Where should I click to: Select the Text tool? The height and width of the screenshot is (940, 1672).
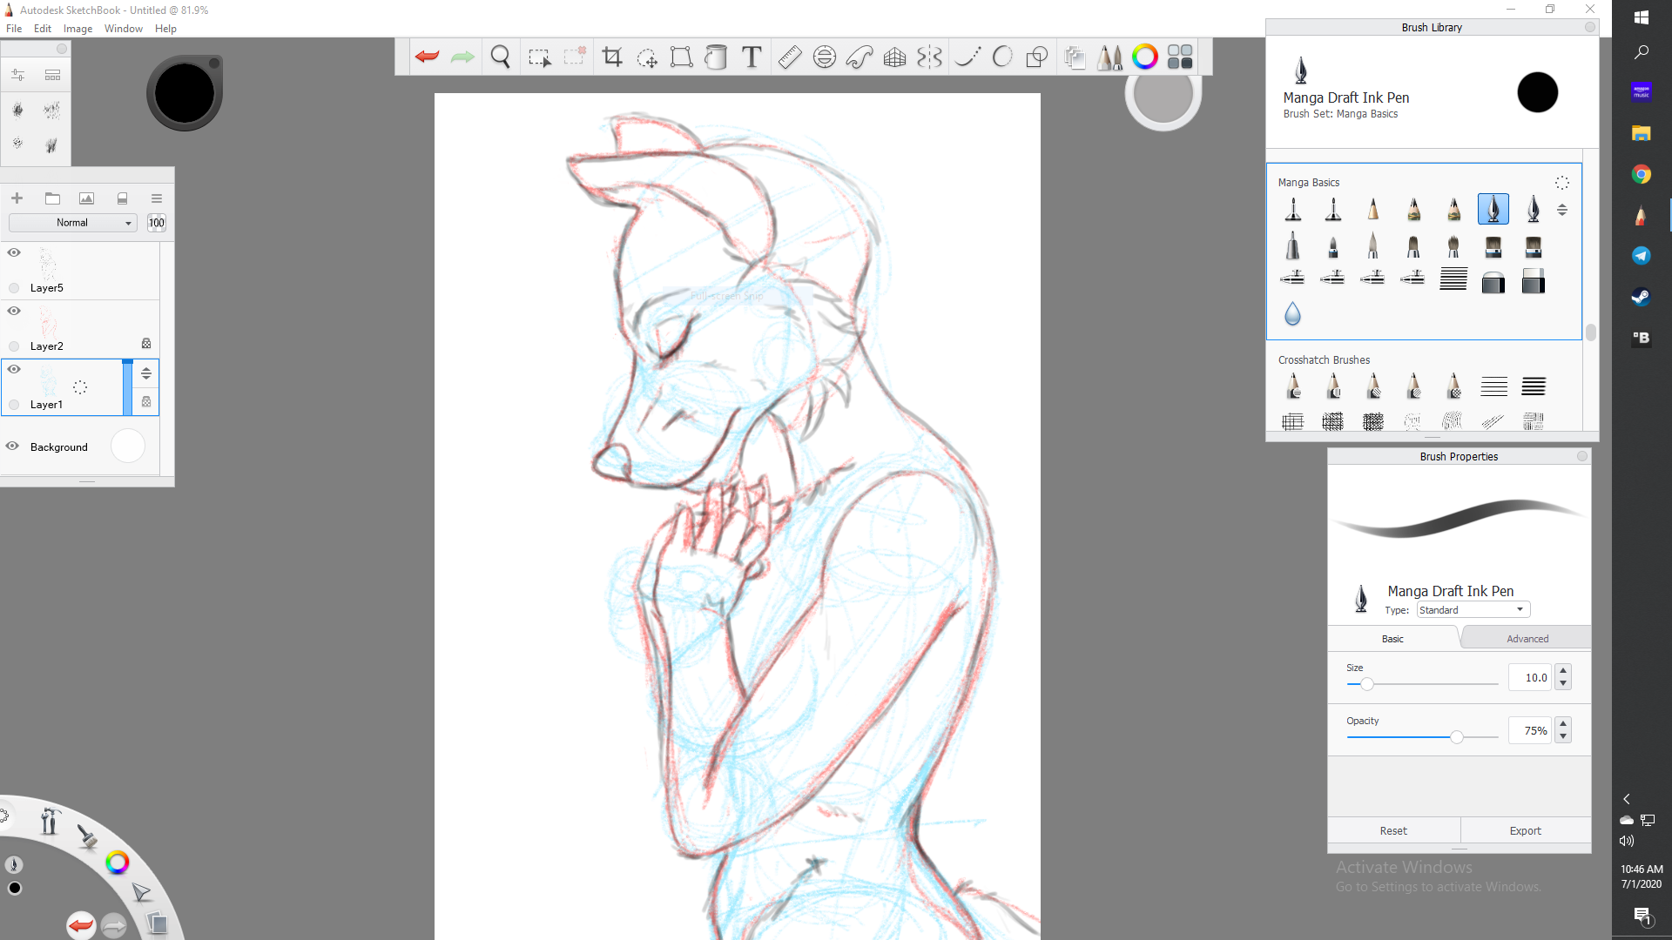click(x=752, y=57)
